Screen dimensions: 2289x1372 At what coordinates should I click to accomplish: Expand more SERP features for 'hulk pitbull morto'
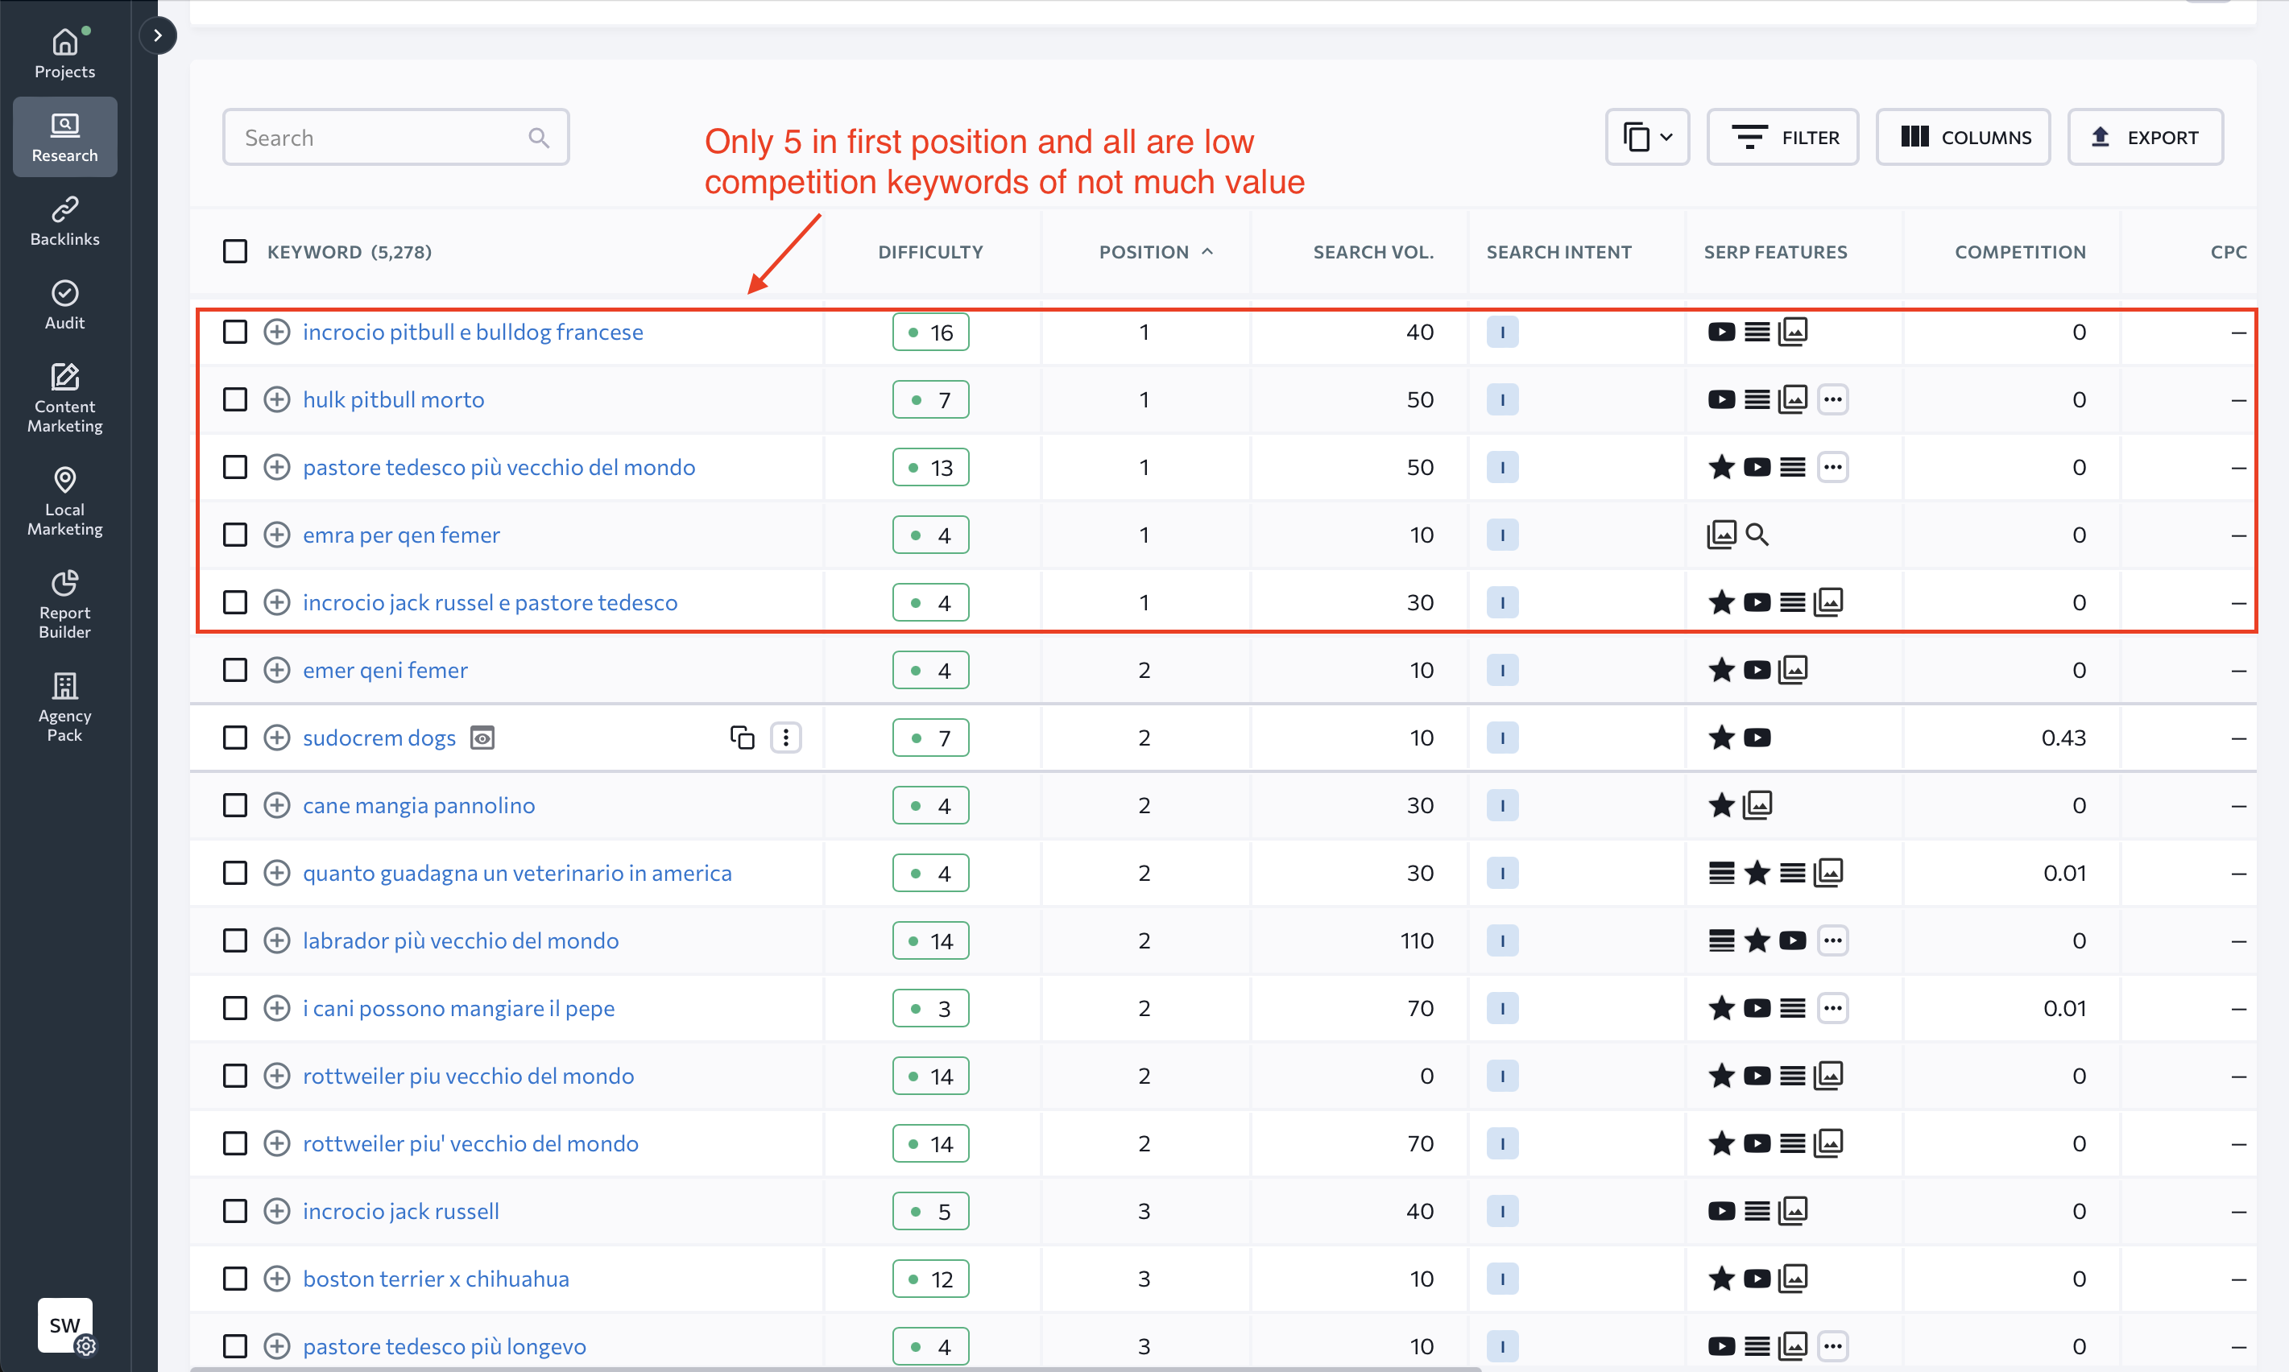(1833, 399)
